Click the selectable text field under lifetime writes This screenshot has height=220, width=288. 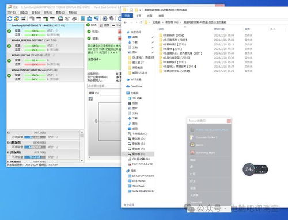click(104, 86)
